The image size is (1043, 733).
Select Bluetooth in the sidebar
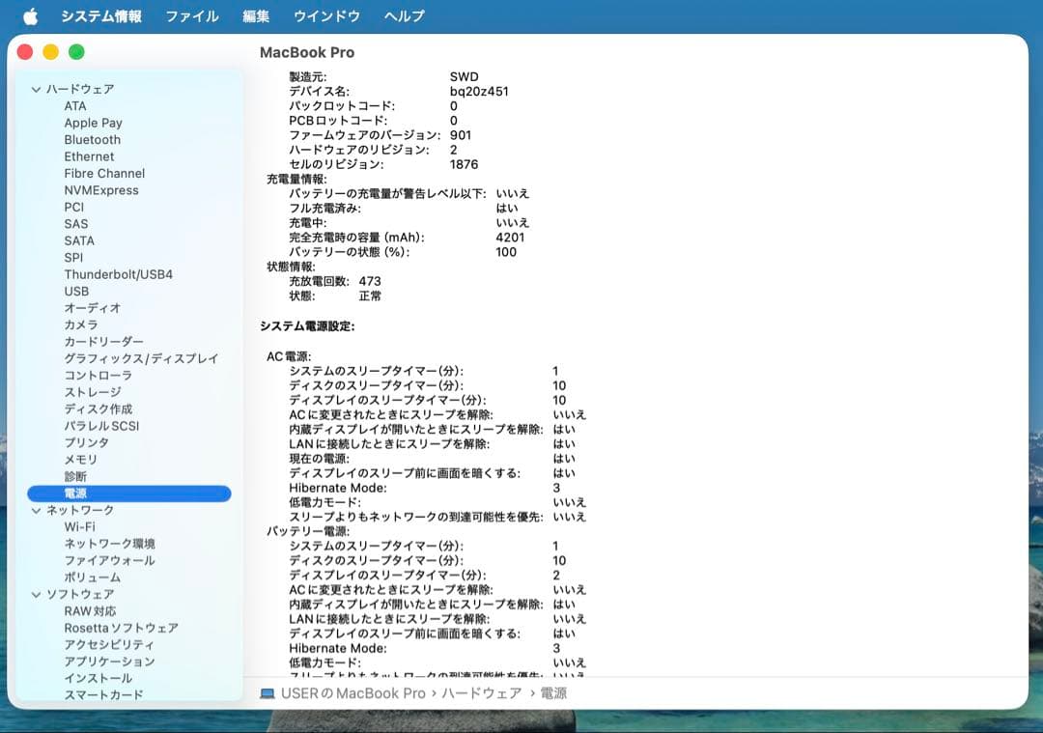(x=93, y=140)
